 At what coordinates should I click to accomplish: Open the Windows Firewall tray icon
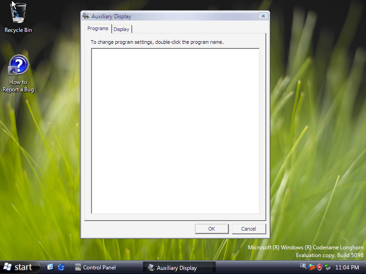(312, 267)
